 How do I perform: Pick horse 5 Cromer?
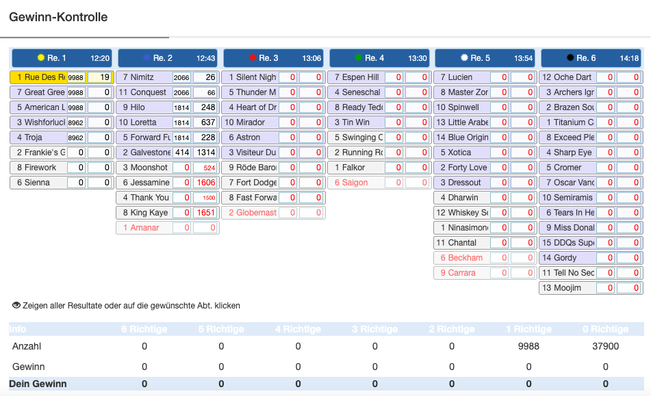pos(591,168)
